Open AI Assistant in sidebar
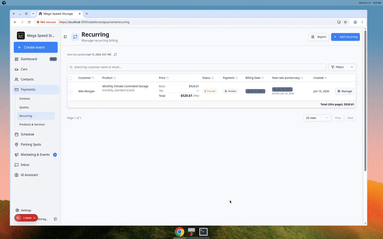The height and width of the screenshot is (239, 383). [x=36, y=175]
